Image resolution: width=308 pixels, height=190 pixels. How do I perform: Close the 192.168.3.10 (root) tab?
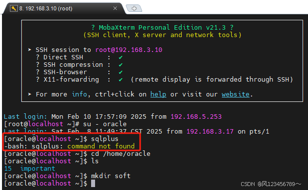115,8
